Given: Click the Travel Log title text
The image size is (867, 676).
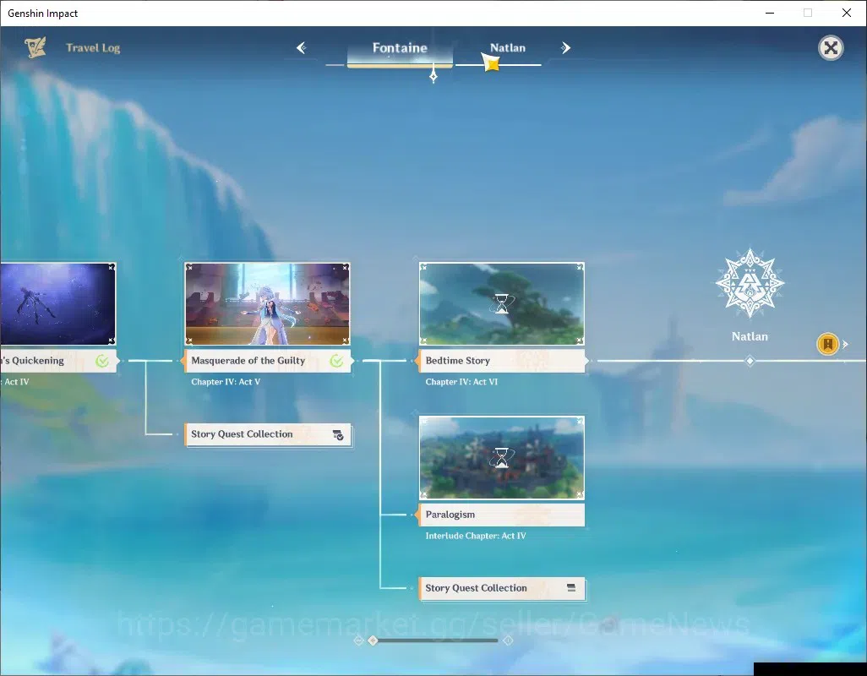Looking at the screenshot, I should pyautogui.click(x=93, y=48).
